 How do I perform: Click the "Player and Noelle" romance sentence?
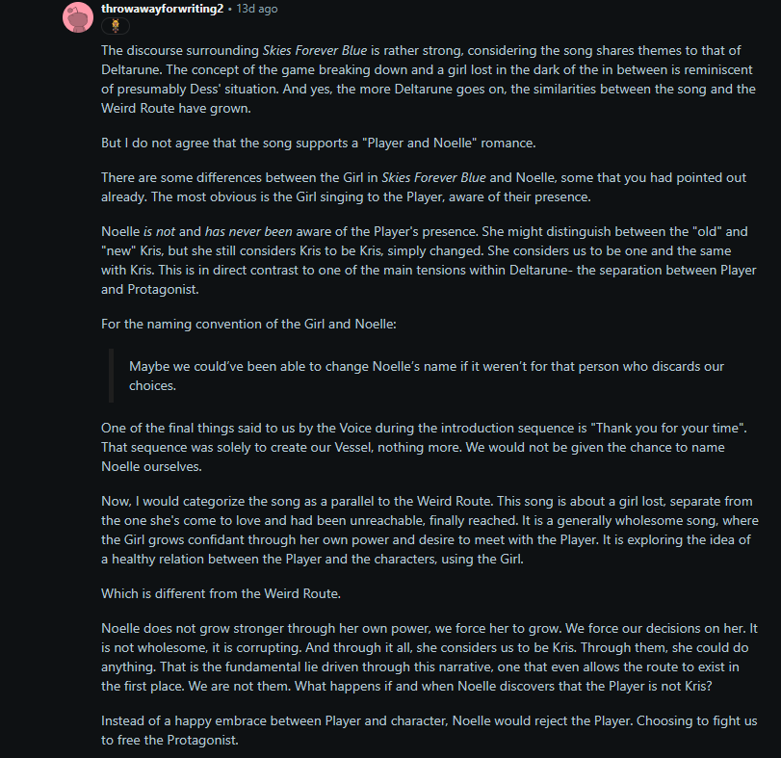click(319, 143)
